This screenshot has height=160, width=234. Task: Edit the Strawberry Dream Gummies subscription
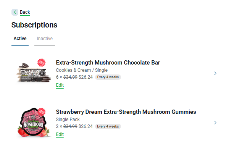pyautogui.click(x=60, y=134)
